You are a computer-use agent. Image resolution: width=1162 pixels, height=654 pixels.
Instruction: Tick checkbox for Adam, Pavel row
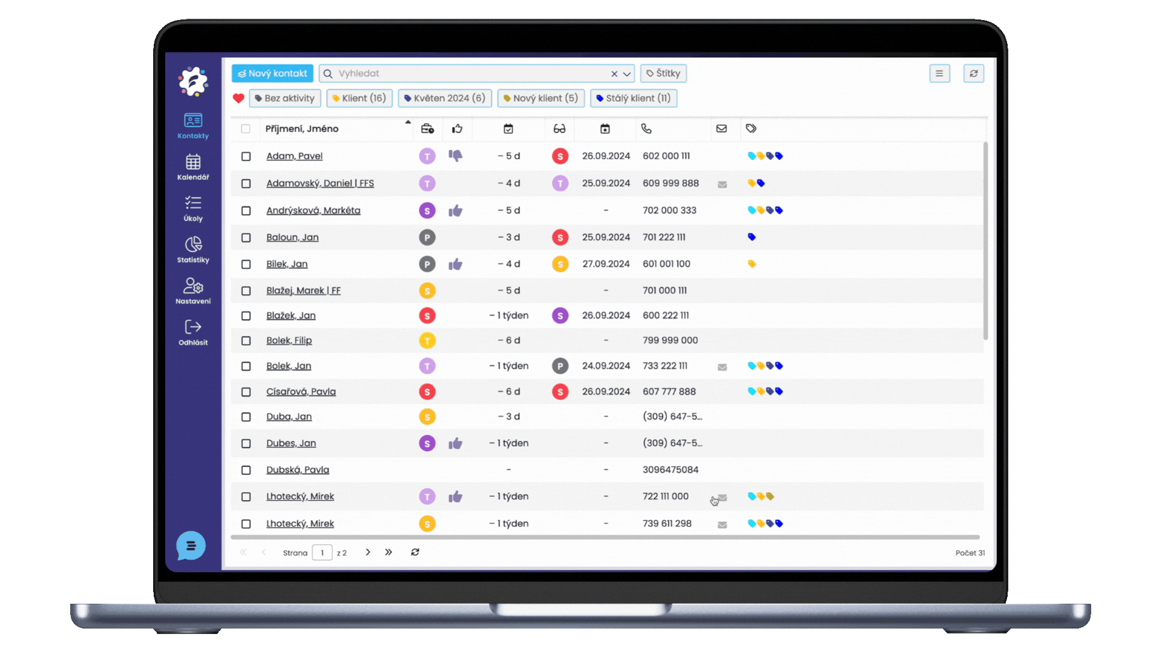pos(246,156)
